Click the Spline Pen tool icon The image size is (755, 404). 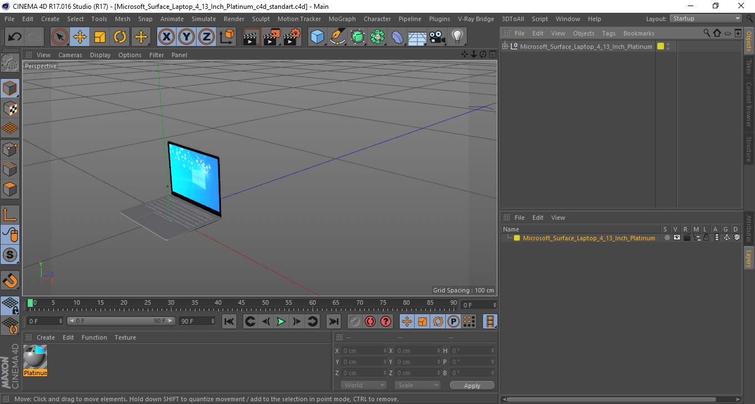click(338, 37)
